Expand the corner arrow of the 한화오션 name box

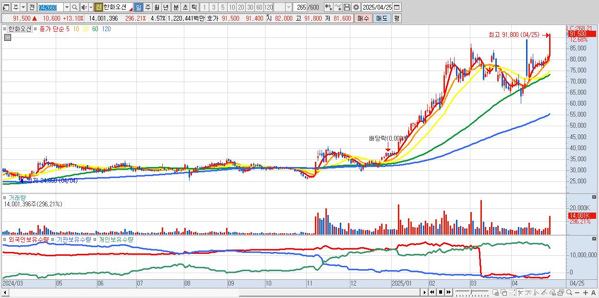point(130,9)
